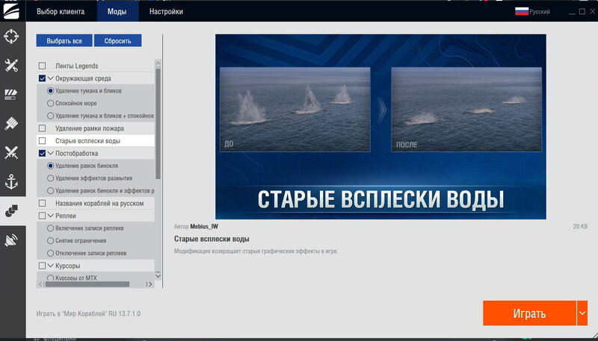This screenshot has height=341, width=598.
Task: Toggle Ленты Legends checkbox
Action: pyautogui.click(x=43, y=66)
